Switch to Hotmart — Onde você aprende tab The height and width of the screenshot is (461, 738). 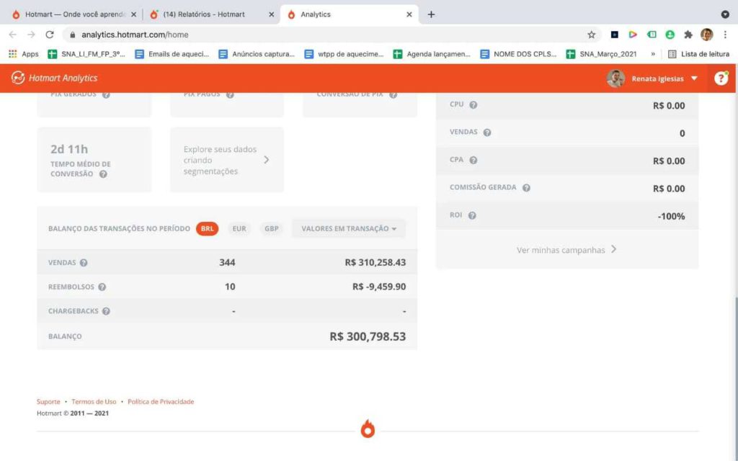coord(75,14)
